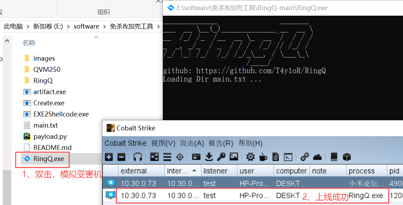
Task: Click RingQ.exe file icon in Explorer
Action: click(27, 159)
